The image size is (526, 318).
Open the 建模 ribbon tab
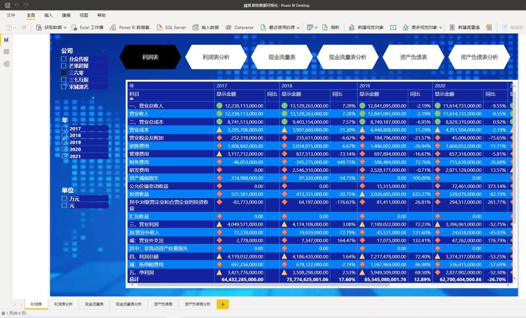tap(66, 15)
